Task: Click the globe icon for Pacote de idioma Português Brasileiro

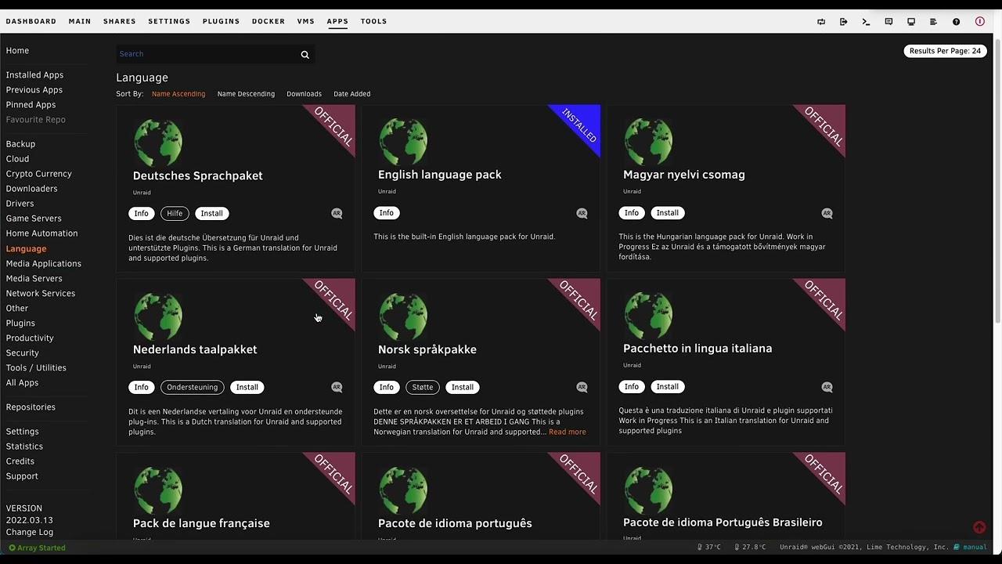Action: 648,490
